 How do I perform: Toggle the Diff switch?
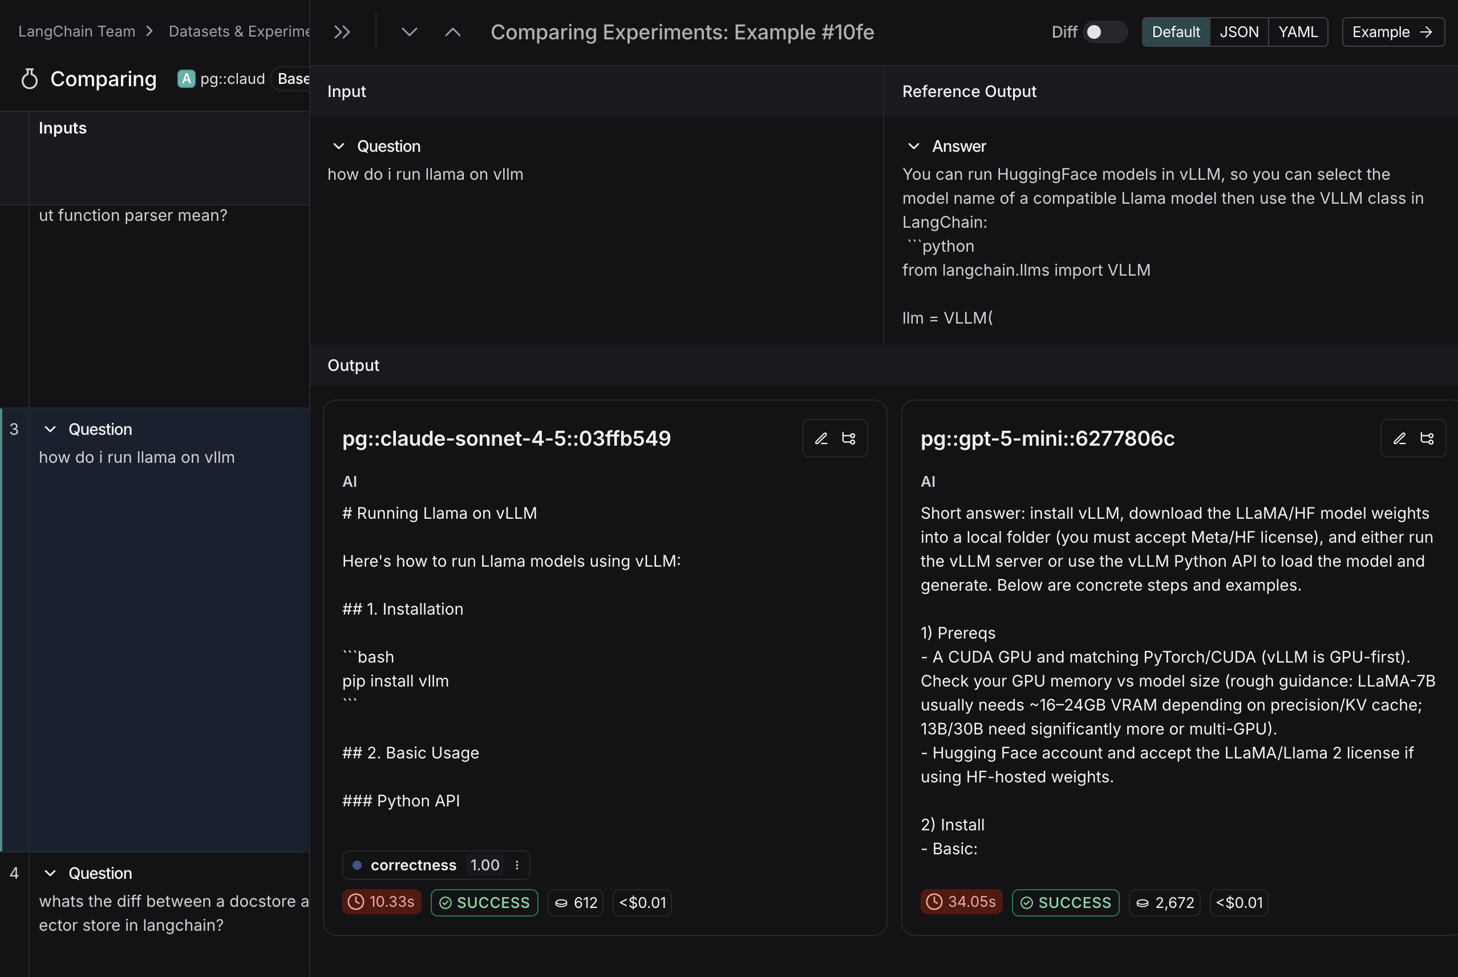[1104, 32]
